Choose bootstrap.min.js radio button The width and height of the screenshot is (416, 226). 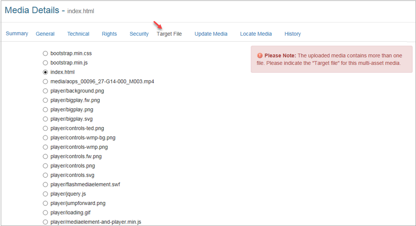pos(46,63)
